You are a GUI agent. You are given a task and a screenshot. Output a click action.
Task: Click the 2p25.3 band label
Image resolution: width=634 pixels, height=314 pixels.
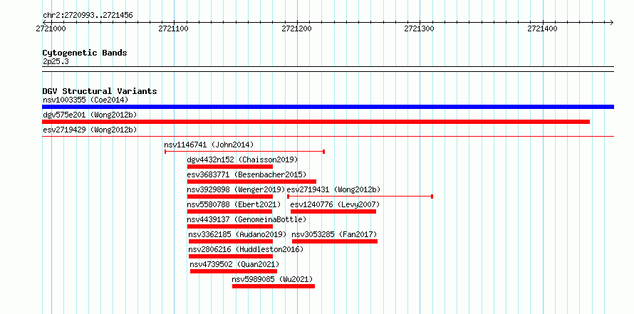(56, 61)
